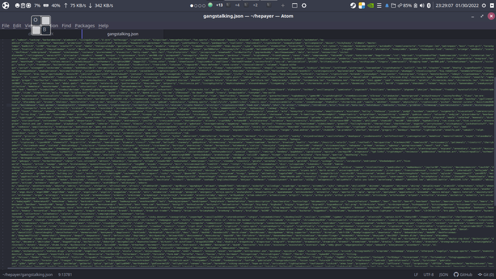
Task: Open the NVIDIA tray icon
Action: coord(371,5)
